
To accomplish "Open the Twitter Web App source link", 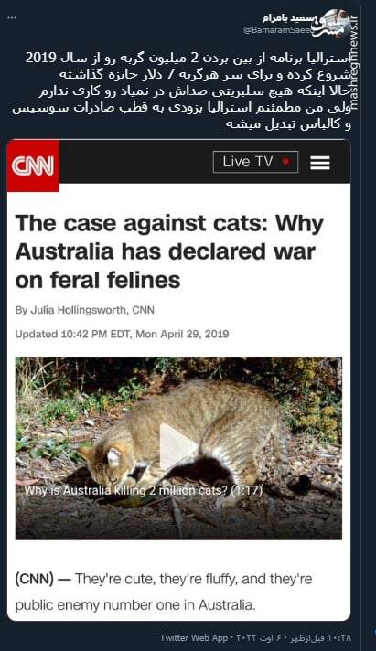I will click(x=194, y=637).
